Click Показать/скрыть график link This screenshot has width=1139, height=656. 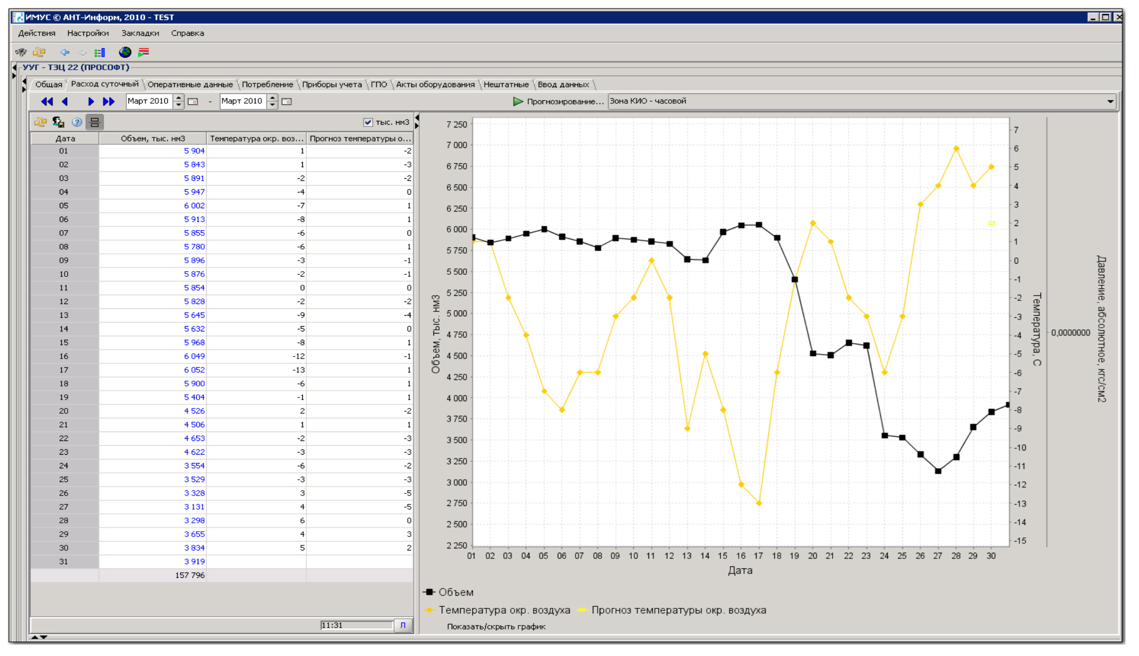tap(496, 627)
